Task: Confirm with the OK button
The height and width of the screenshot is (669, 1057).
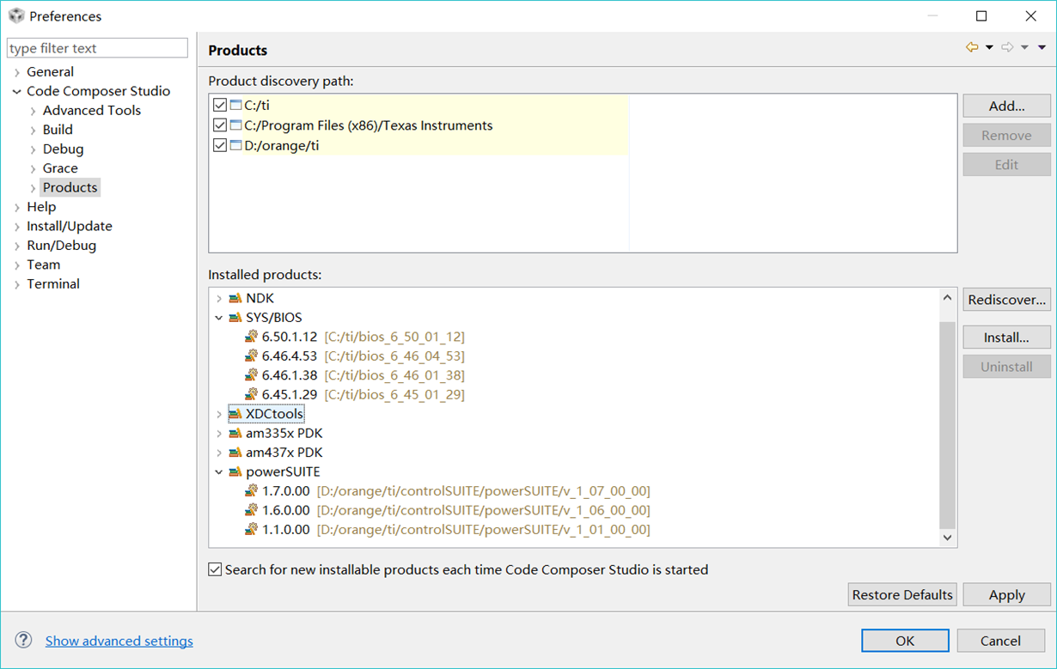Action: [x=905, y=641]
